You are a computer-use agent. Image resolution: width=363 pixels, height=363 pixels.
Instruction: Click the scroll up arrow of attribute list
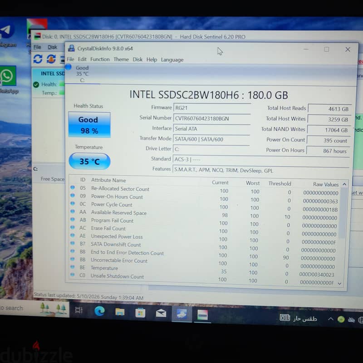344,184
